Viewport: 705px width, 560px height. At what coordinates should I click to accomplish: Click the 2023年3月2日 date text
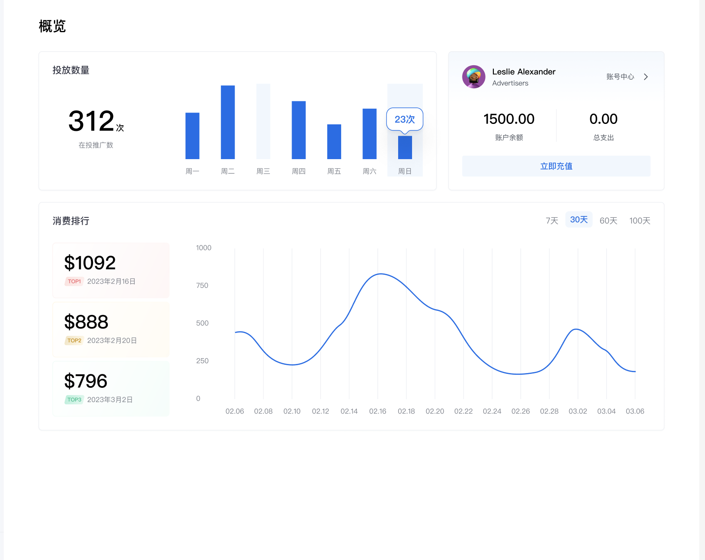point(110,400)
